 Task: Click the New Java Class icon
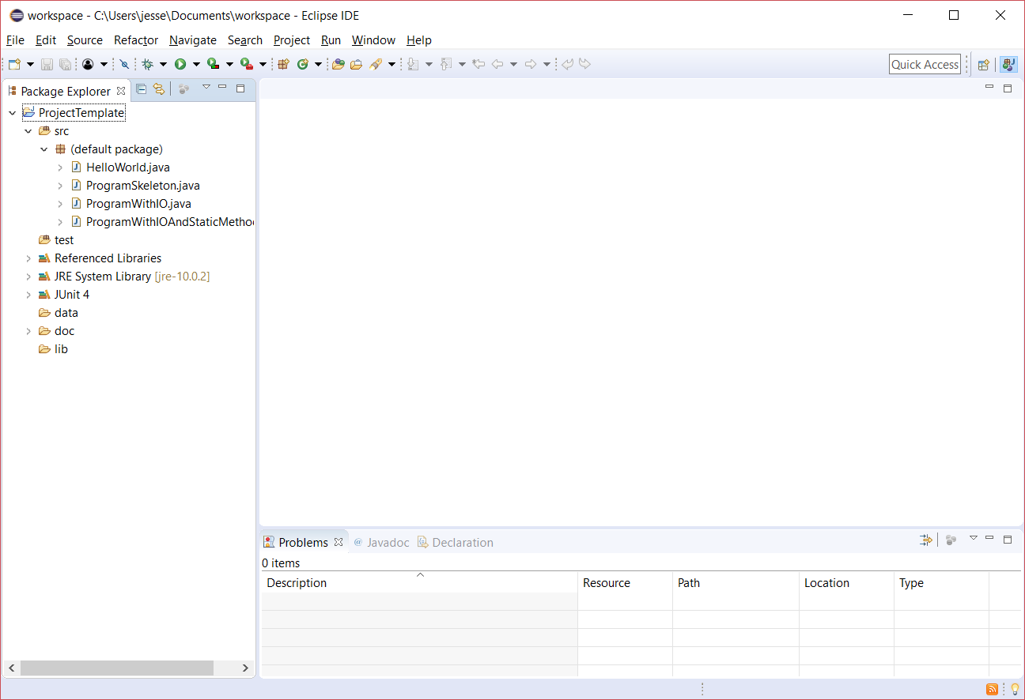tap(302, 65)
